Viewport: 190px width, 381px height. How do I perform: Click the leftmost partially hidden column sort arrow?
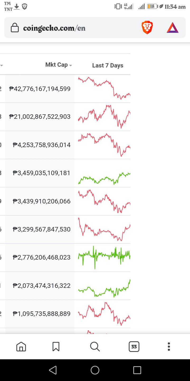[2, 65]
